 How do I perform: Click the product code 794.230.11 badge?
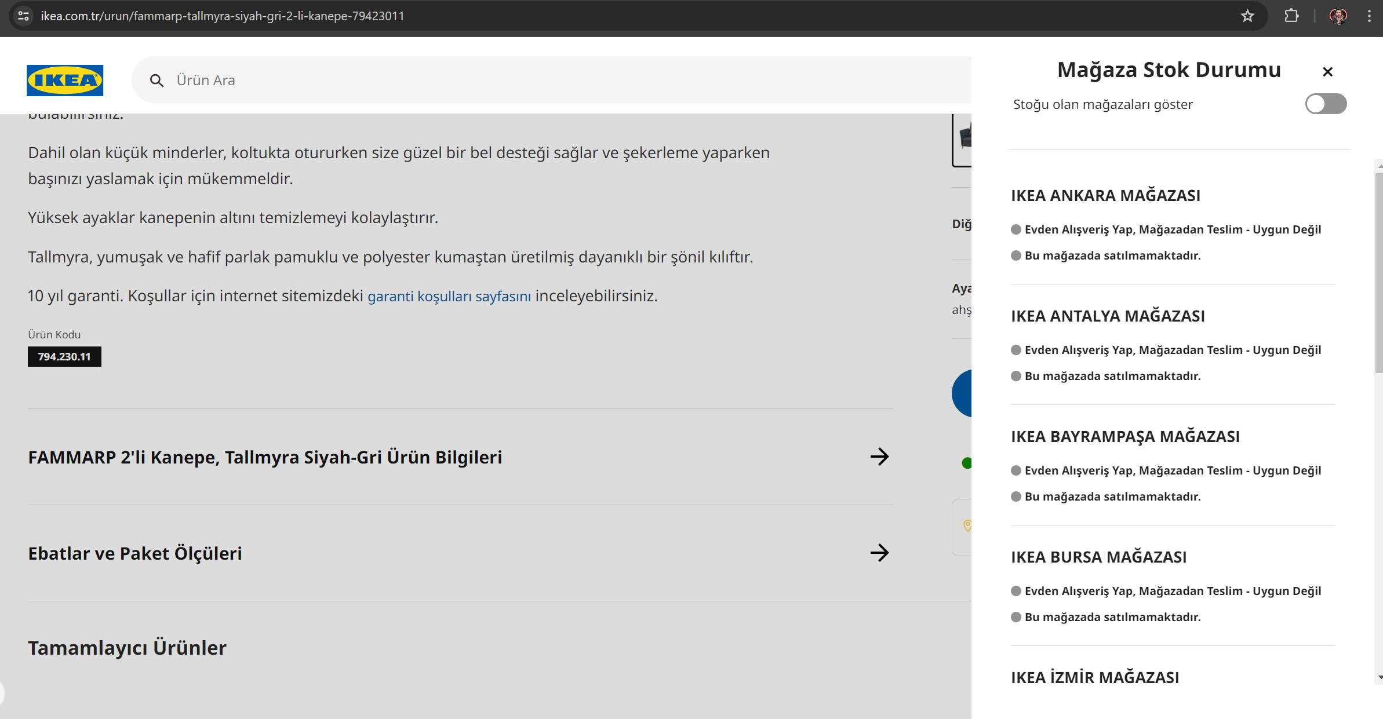[x=64, y=357]
